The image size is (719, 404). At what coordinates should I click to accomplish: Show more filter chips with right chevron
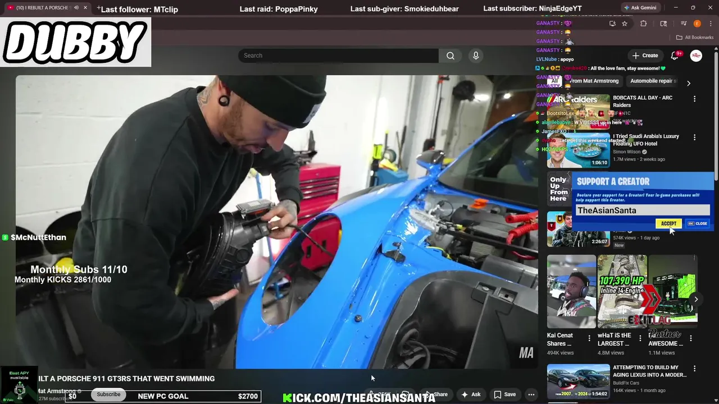click(689, 83)
